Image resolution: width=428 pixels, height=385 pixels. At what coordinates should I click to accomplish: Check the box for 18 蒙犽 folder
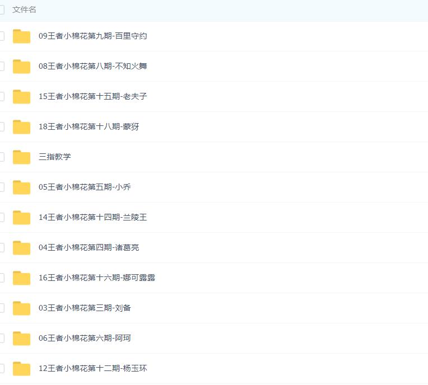[2, 127]
